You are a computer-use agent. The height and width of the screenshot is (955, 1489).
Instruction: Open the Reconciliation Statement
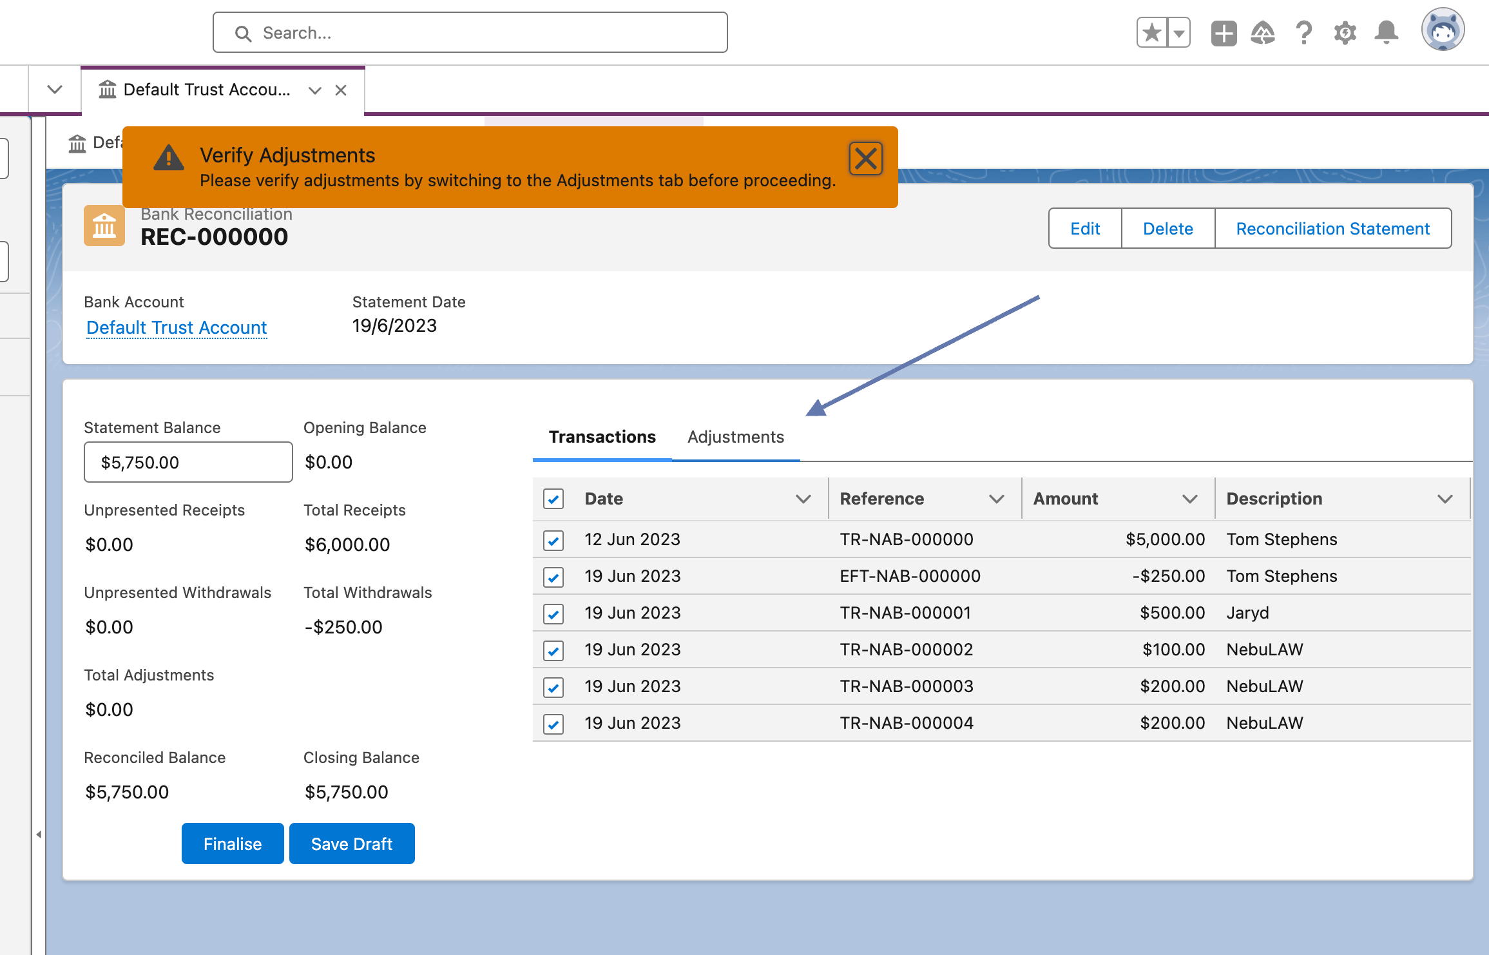pyautogui.click(x=1332, y=228)
